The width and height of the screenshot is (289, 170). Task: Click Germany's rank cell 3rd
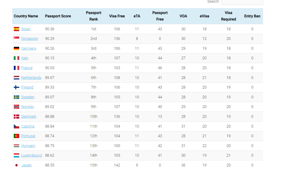[x=94, y=48]
